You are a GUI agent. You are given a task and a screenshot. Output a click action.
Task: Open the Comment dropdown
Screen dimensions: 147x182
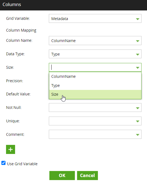point(95,134)
